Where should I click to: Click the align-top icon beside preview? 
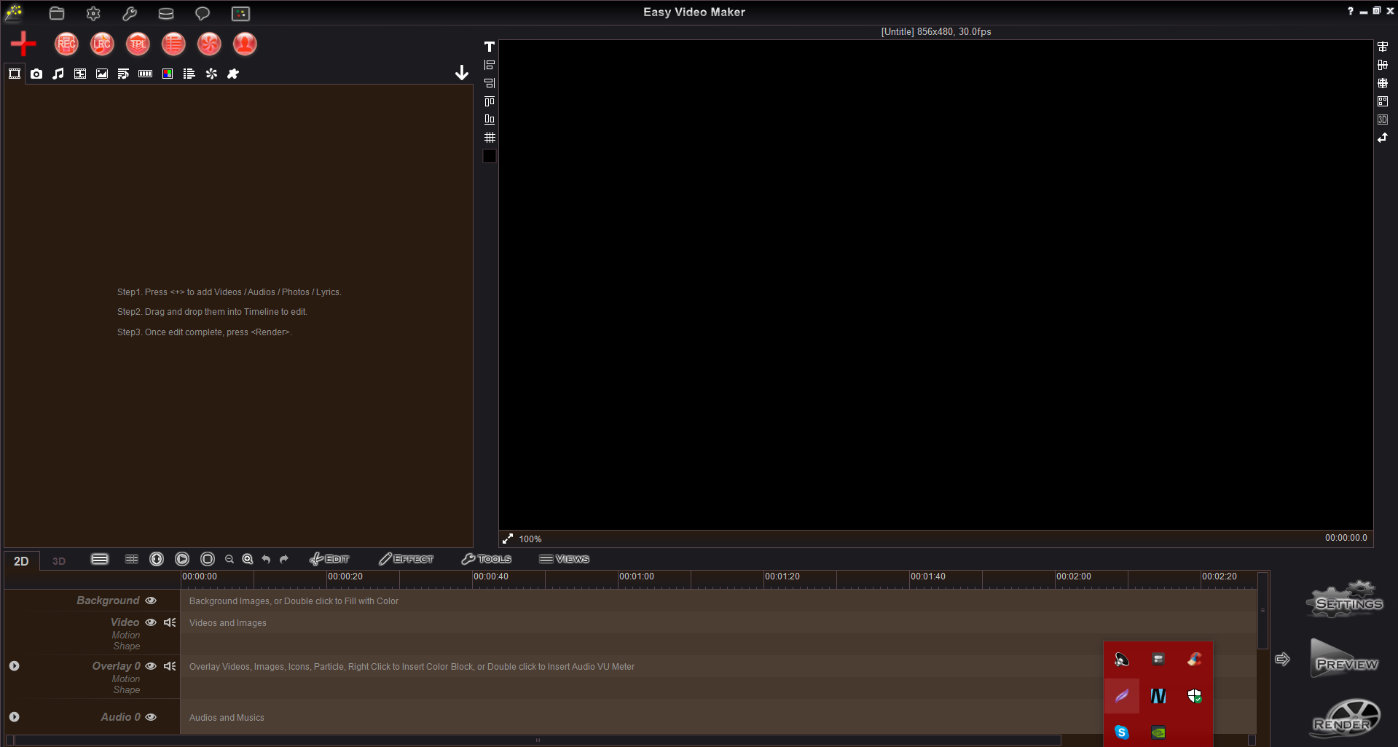(490, 101)
